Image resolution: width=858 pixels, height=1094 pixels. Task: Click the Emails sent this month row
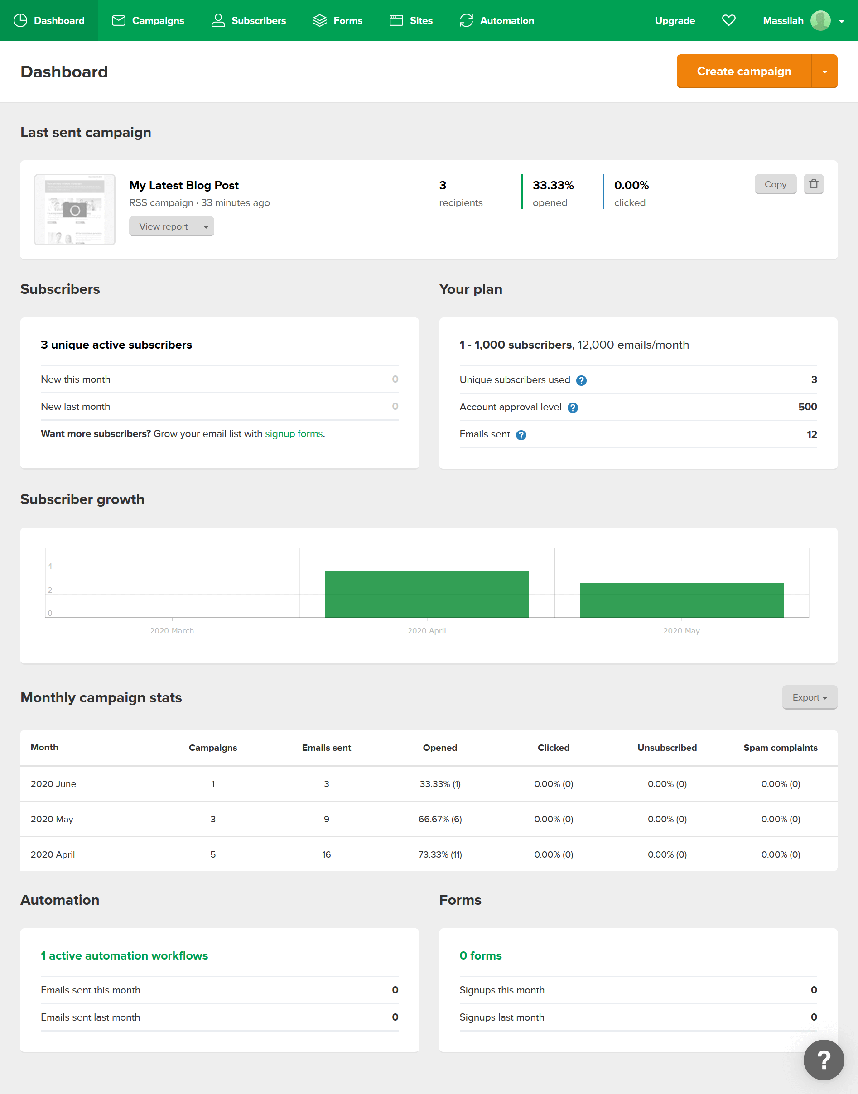[220, 990]
